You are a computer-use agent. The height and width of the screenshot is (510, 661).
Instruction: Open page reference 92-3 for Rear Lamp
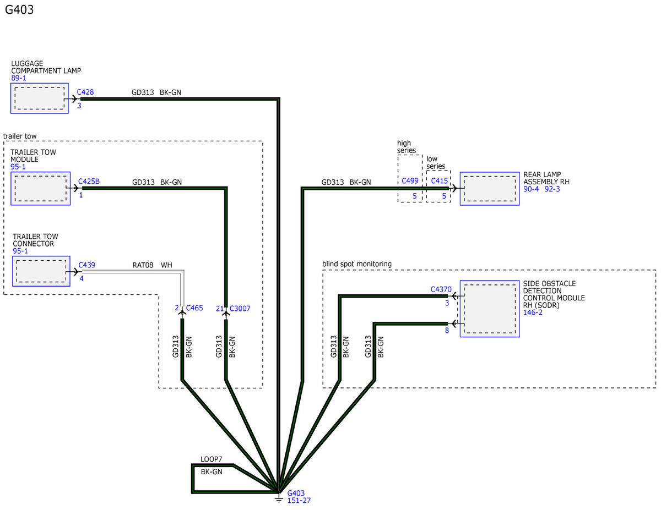click(x=551, y=189)
